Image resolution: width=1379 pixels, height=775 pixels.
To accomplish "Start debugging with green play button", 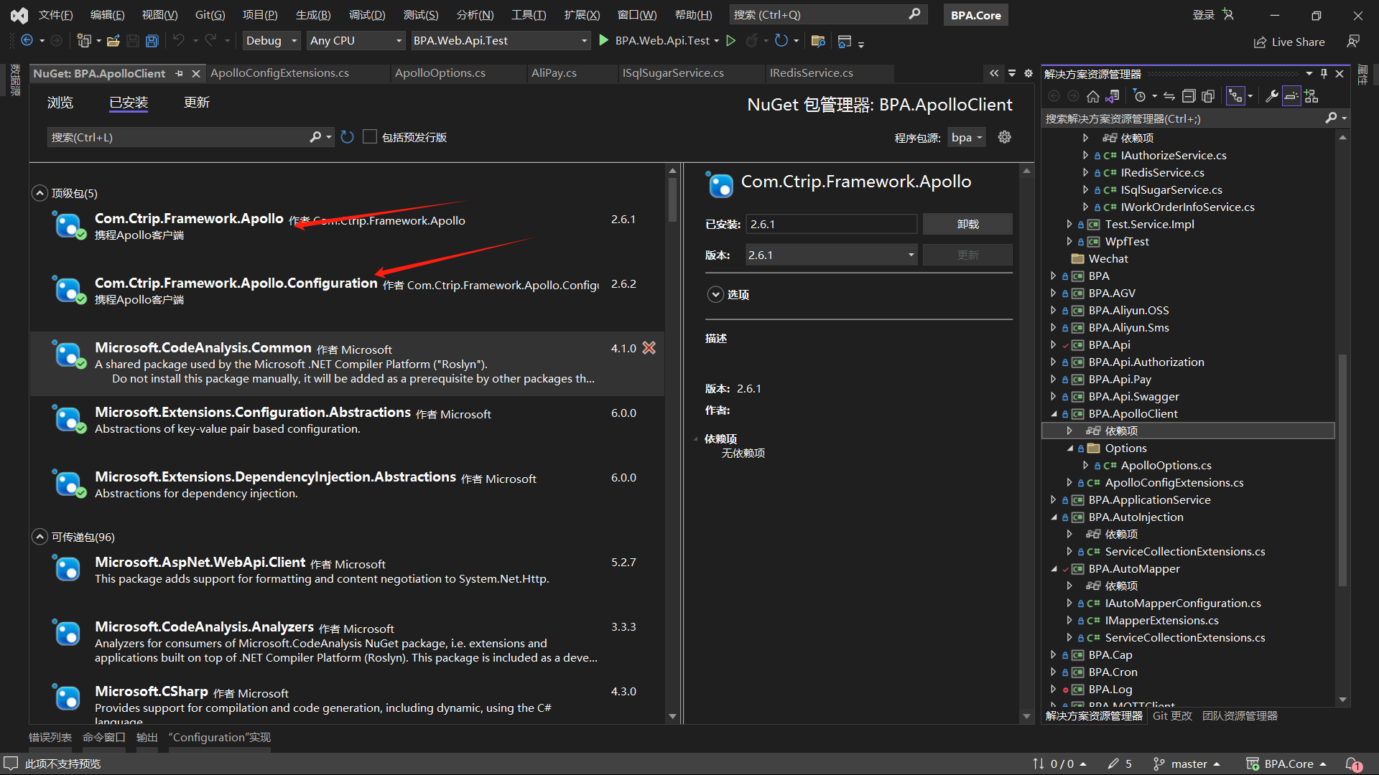I will 604,41.
